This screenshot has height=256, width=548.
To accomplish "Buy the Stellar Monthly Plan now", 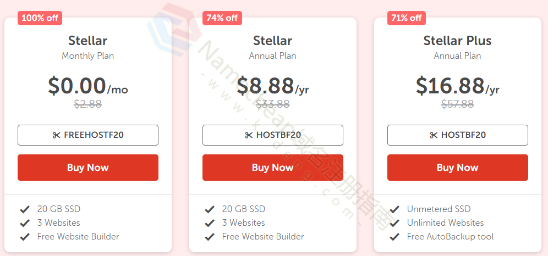I will pos(88,168).
